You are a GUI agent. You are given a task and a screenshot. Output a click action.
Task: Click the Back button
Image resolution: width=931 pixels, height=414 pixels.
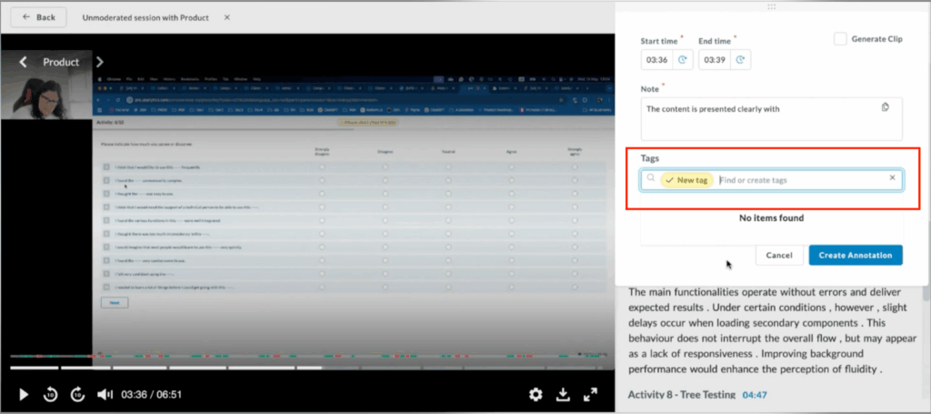click(38, 17)
